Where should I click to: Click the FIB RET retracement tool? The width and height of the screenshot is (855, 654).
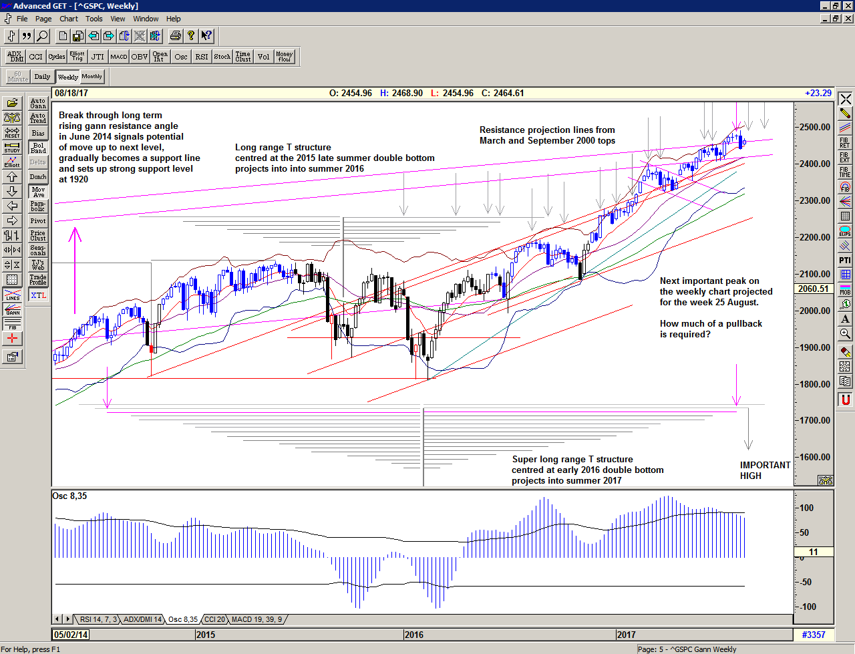click(x=845, y=142)
